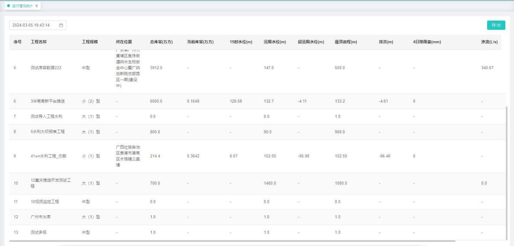The width and height of the screenshot is (514, 246).
Task: Click the 堰顶高程(m) column header
Action: coord(346,42)
